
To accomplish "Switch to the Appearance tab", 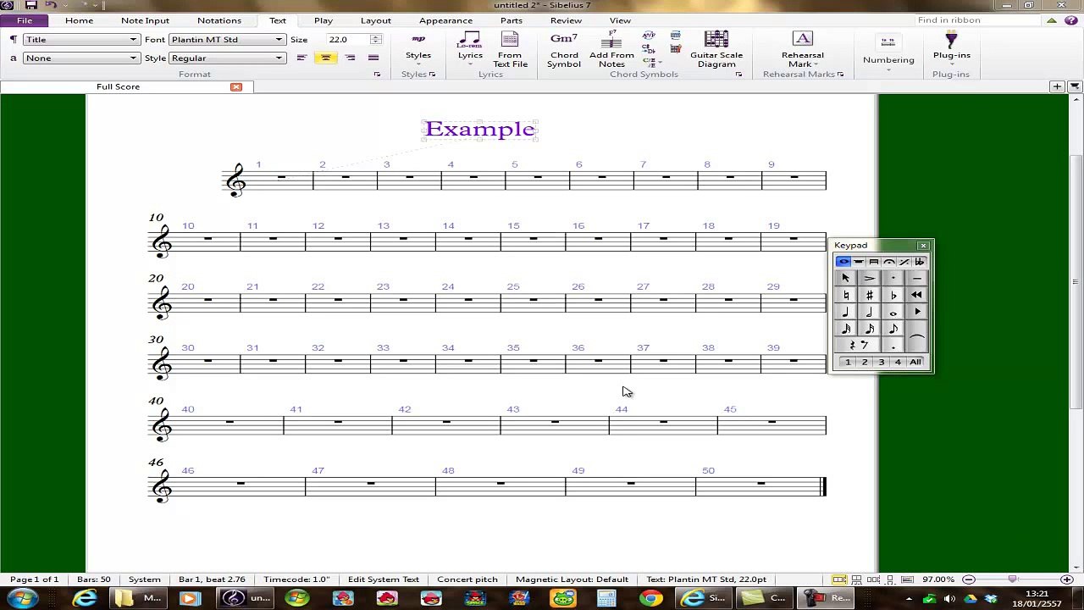I will 445,20.
